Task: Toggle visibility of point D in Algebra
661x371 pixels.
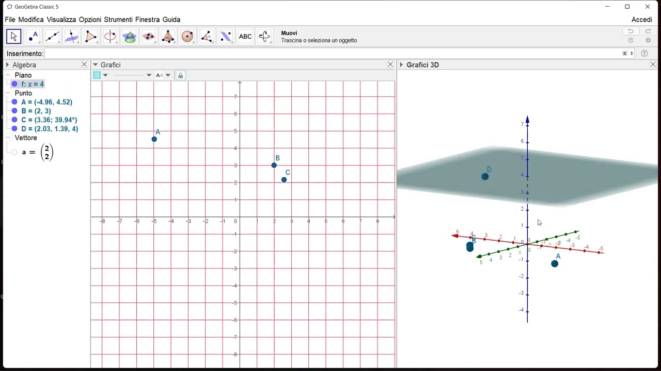Action: [14, 129]
